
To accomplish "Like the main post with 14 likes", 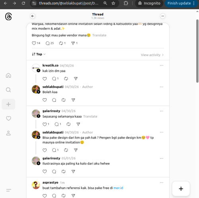I will pyautogui.click(x=34, y=43).
